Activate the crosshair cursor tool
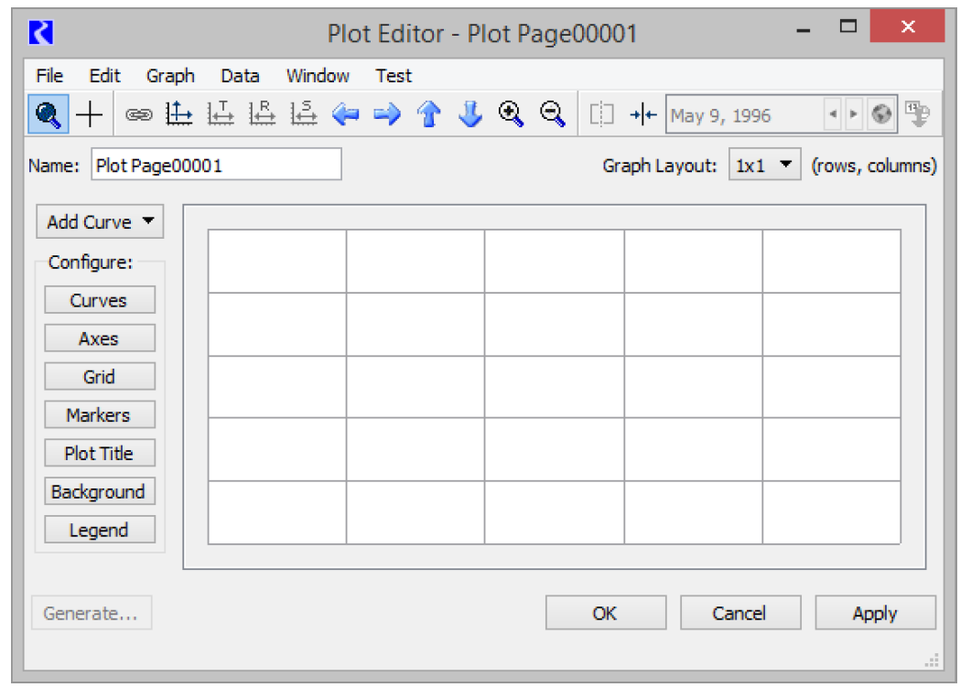Viewport: 971px width, 698px height. (89, 115)
